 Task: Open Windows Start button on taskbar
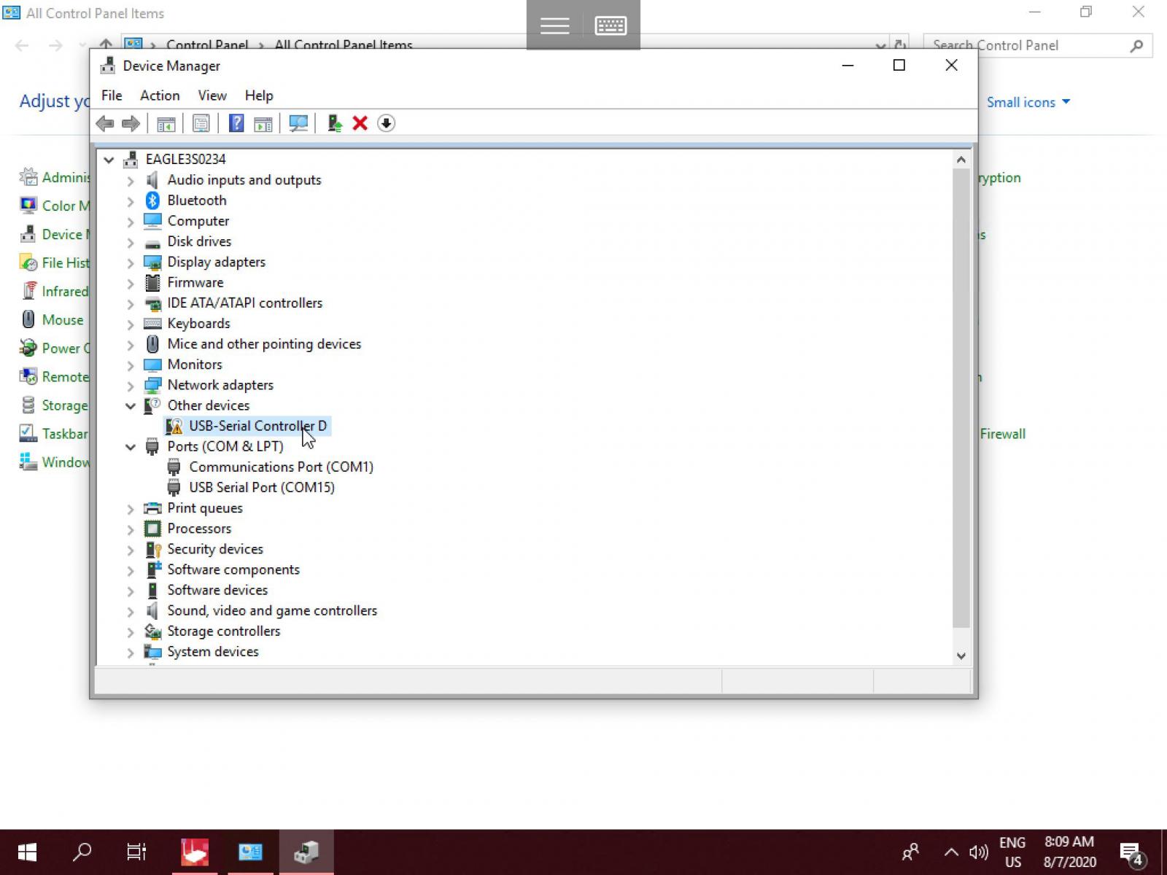(x=27, y=852)
